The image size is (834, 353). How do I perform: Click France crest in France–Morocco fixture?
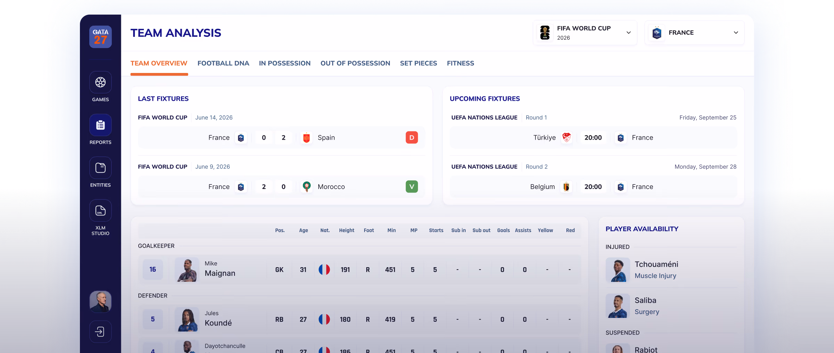tap(241, 187)
